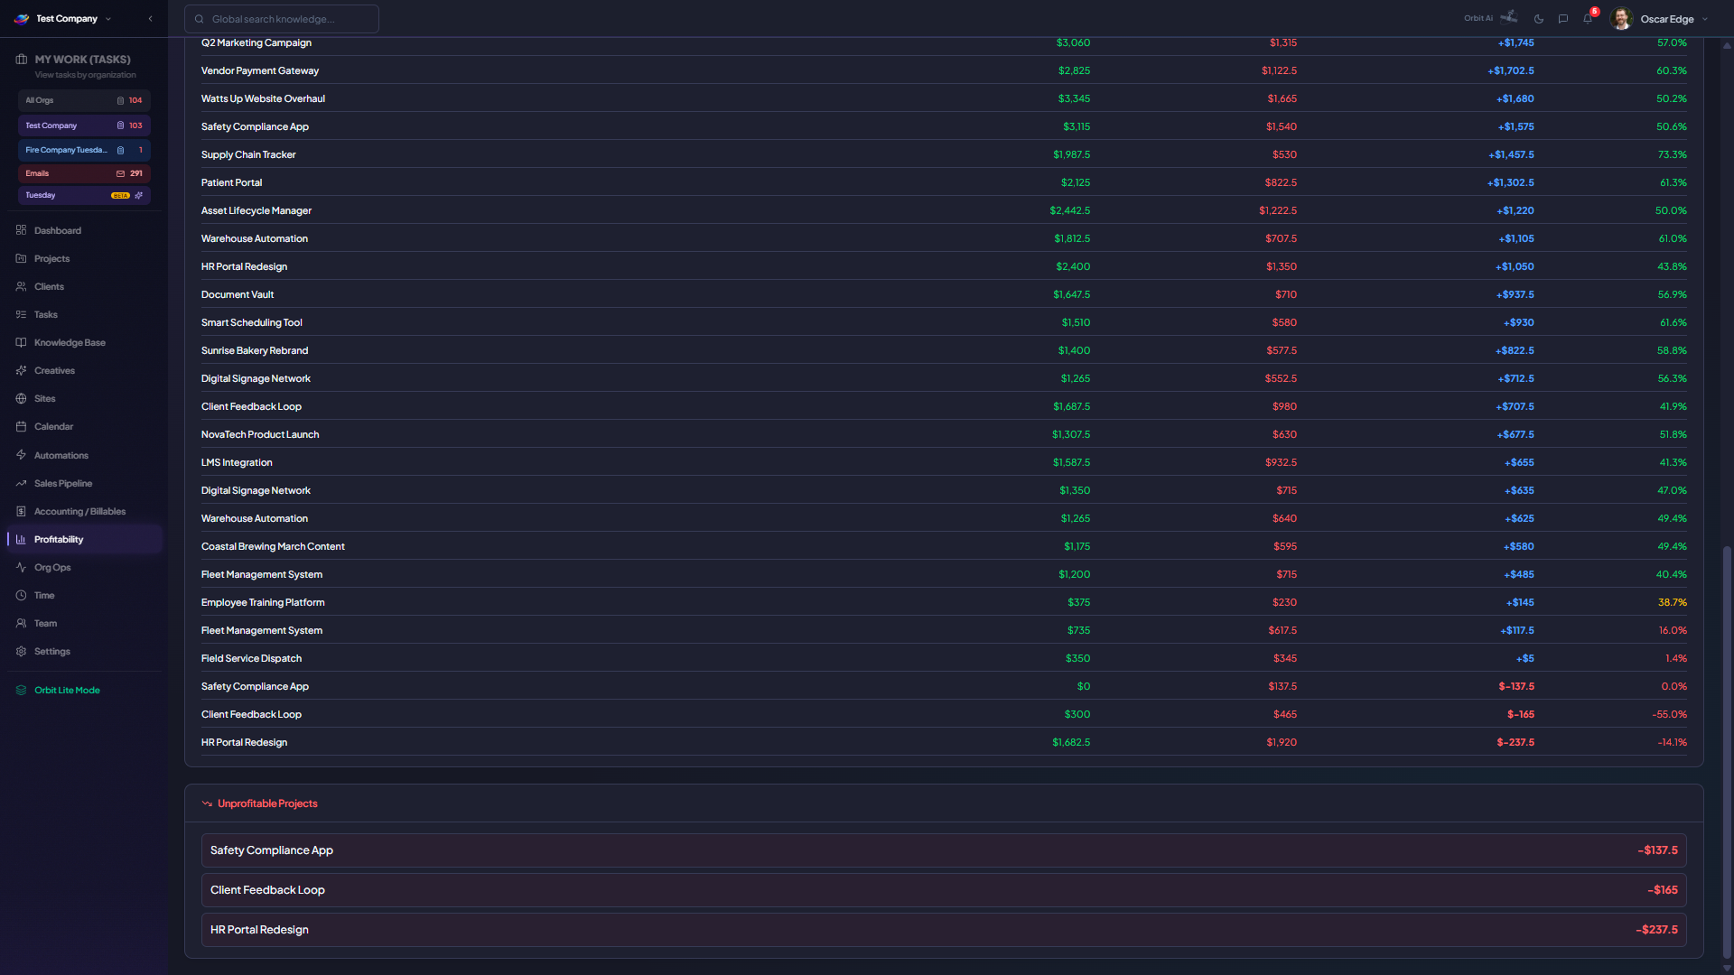The height and width of the screenshot is (975, 1734).
Task: Click the Profitability bar chart icon
Action: click(21, 539)
